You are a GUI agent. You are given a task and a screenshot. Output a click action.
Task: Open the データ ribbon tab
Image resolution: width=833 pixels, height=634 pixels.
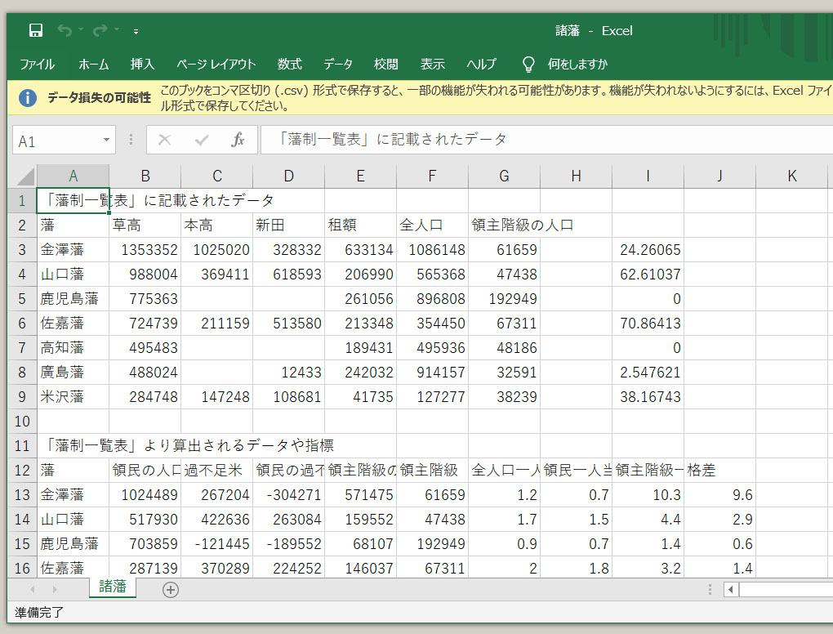tap(338, 65)
